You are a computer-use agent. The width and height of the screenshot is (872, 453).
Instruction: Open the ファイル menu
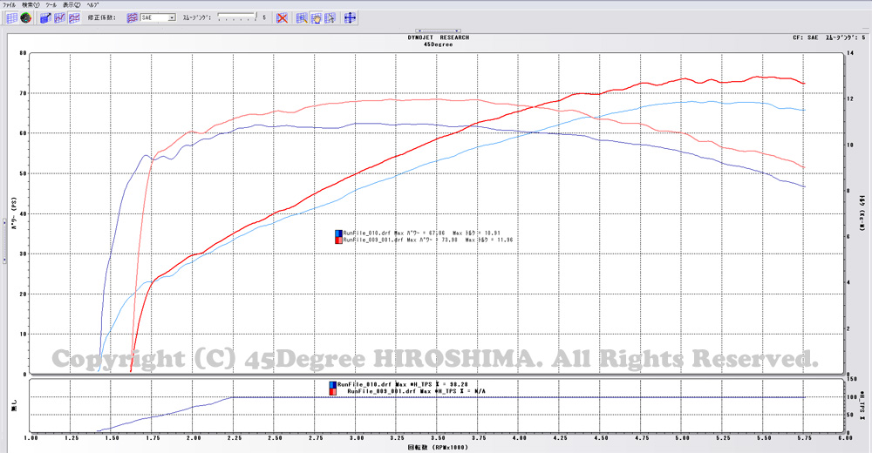click(x=9, y=4)
